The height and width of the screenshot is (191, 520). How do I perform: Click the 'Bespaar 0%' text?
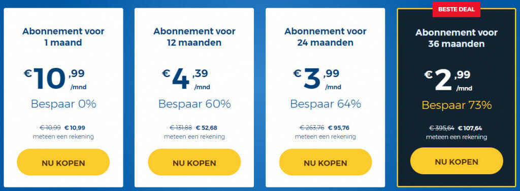pyautogui.click(x=63, y=104)
